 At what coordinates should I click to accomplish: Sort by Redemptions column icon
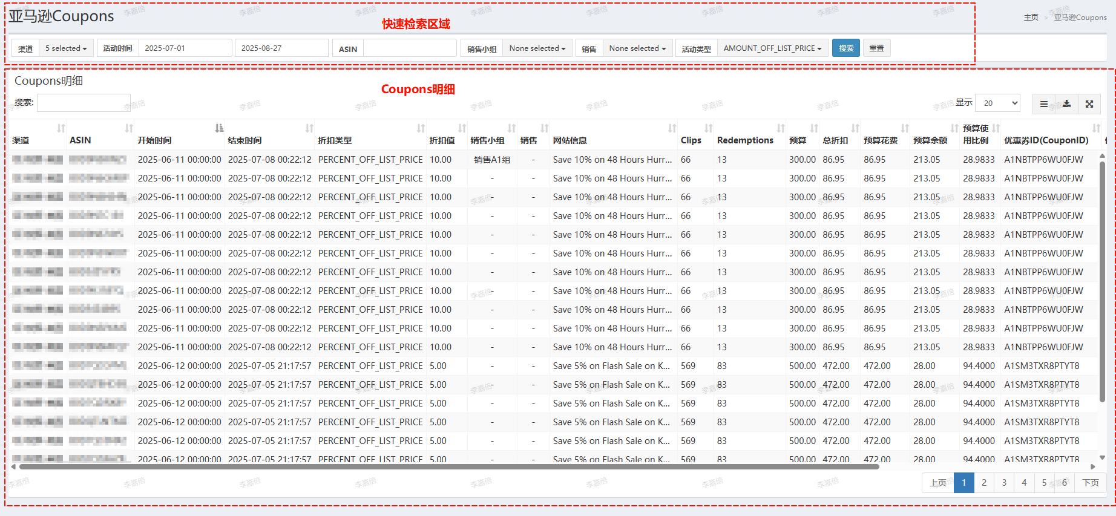pos(781,128)
